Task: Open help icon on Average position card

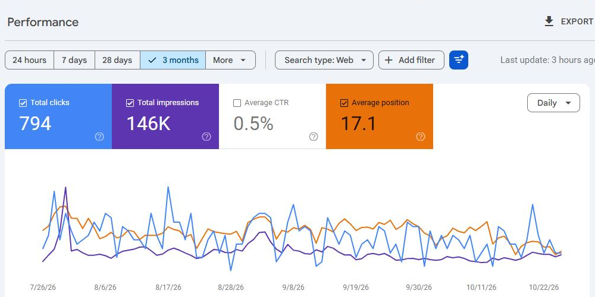Action: [421, 137]
